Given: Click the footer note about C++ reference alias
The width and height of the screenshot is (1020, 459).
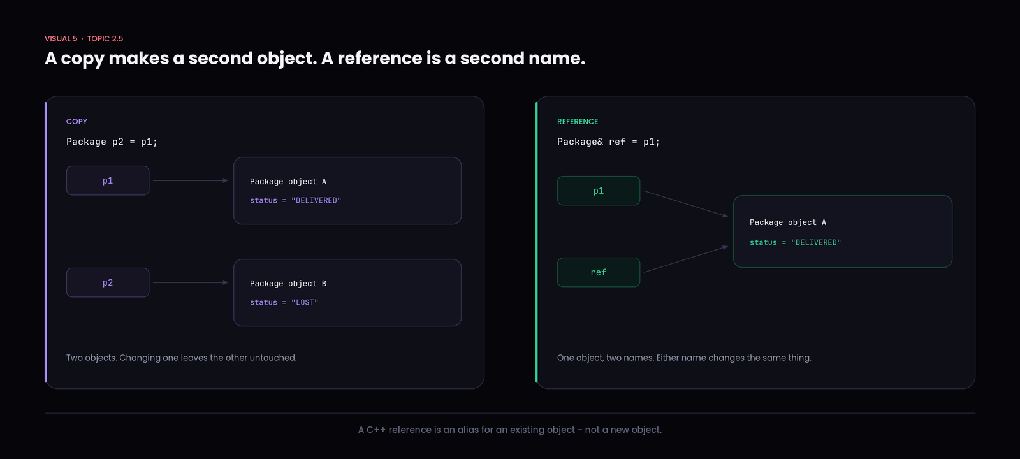Looking at the screenshot, I should click(510, 430).
